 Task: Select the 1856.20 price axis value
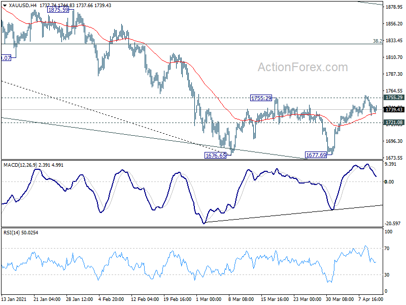(394, 23)
